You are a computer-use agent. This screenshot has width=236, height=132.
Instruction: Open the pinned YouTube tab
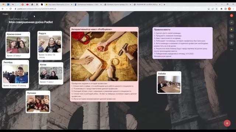tap(27, 4)
